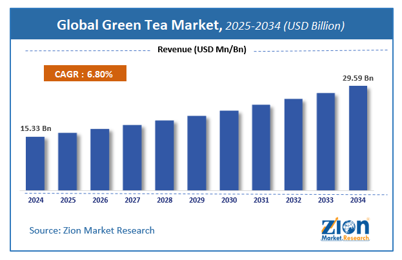The height and width of the screenshot is (260, 402).
Task: Click the 15.33 Bn data label
Action: (36, 128)
